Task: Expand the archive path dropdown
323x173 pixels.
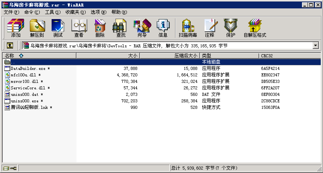Action: point(316,45)
